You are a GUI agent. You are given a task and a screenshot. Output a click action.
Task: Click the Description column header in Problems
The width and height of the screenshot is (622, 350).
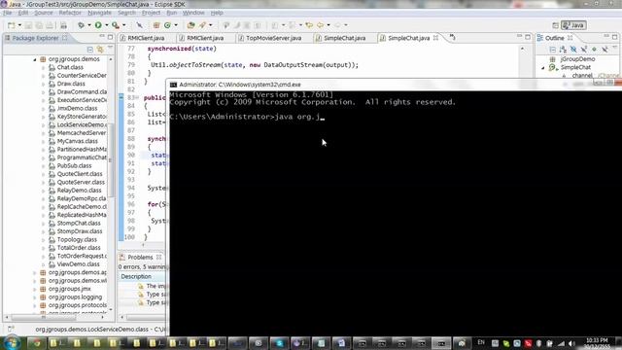point(136,276)
